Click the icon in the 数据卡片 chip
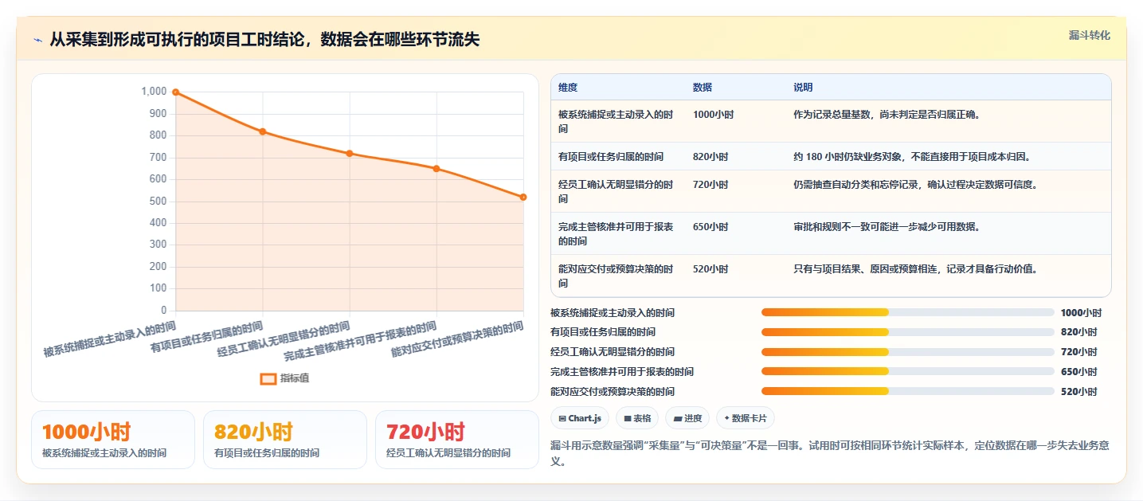 click(726, 418)
